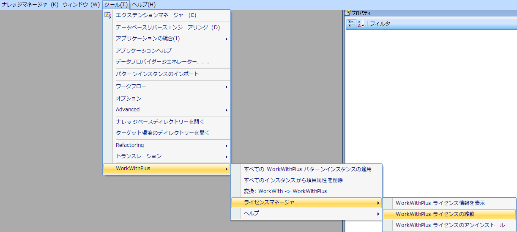Choose データベースリバースエンジニアリング menu entry
This screenshot has width=517, height=232.
[168, 28]
